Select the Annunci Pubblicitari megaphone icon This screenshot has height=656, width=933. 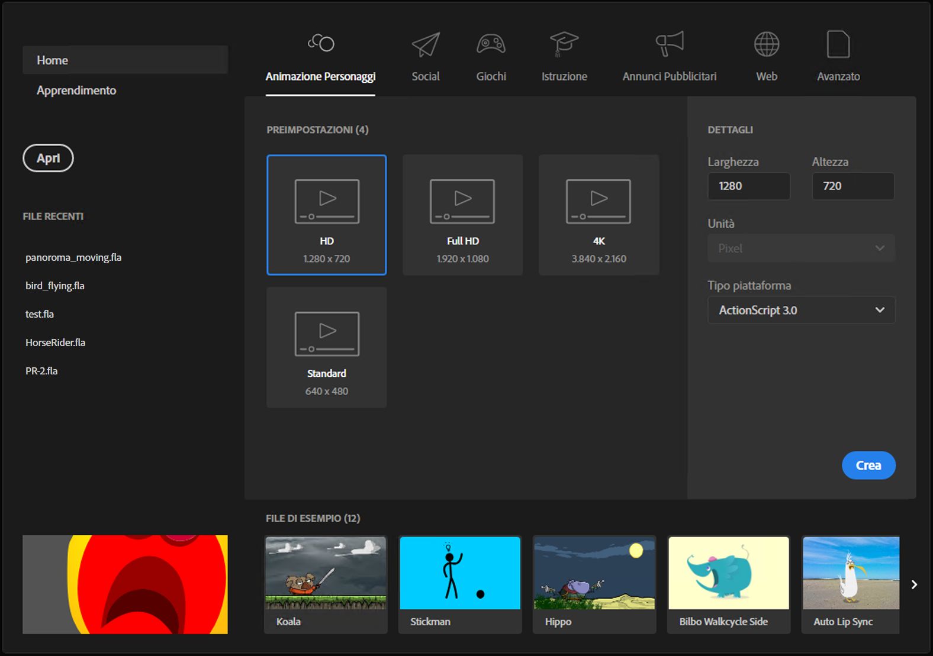(x=669, y=44)
